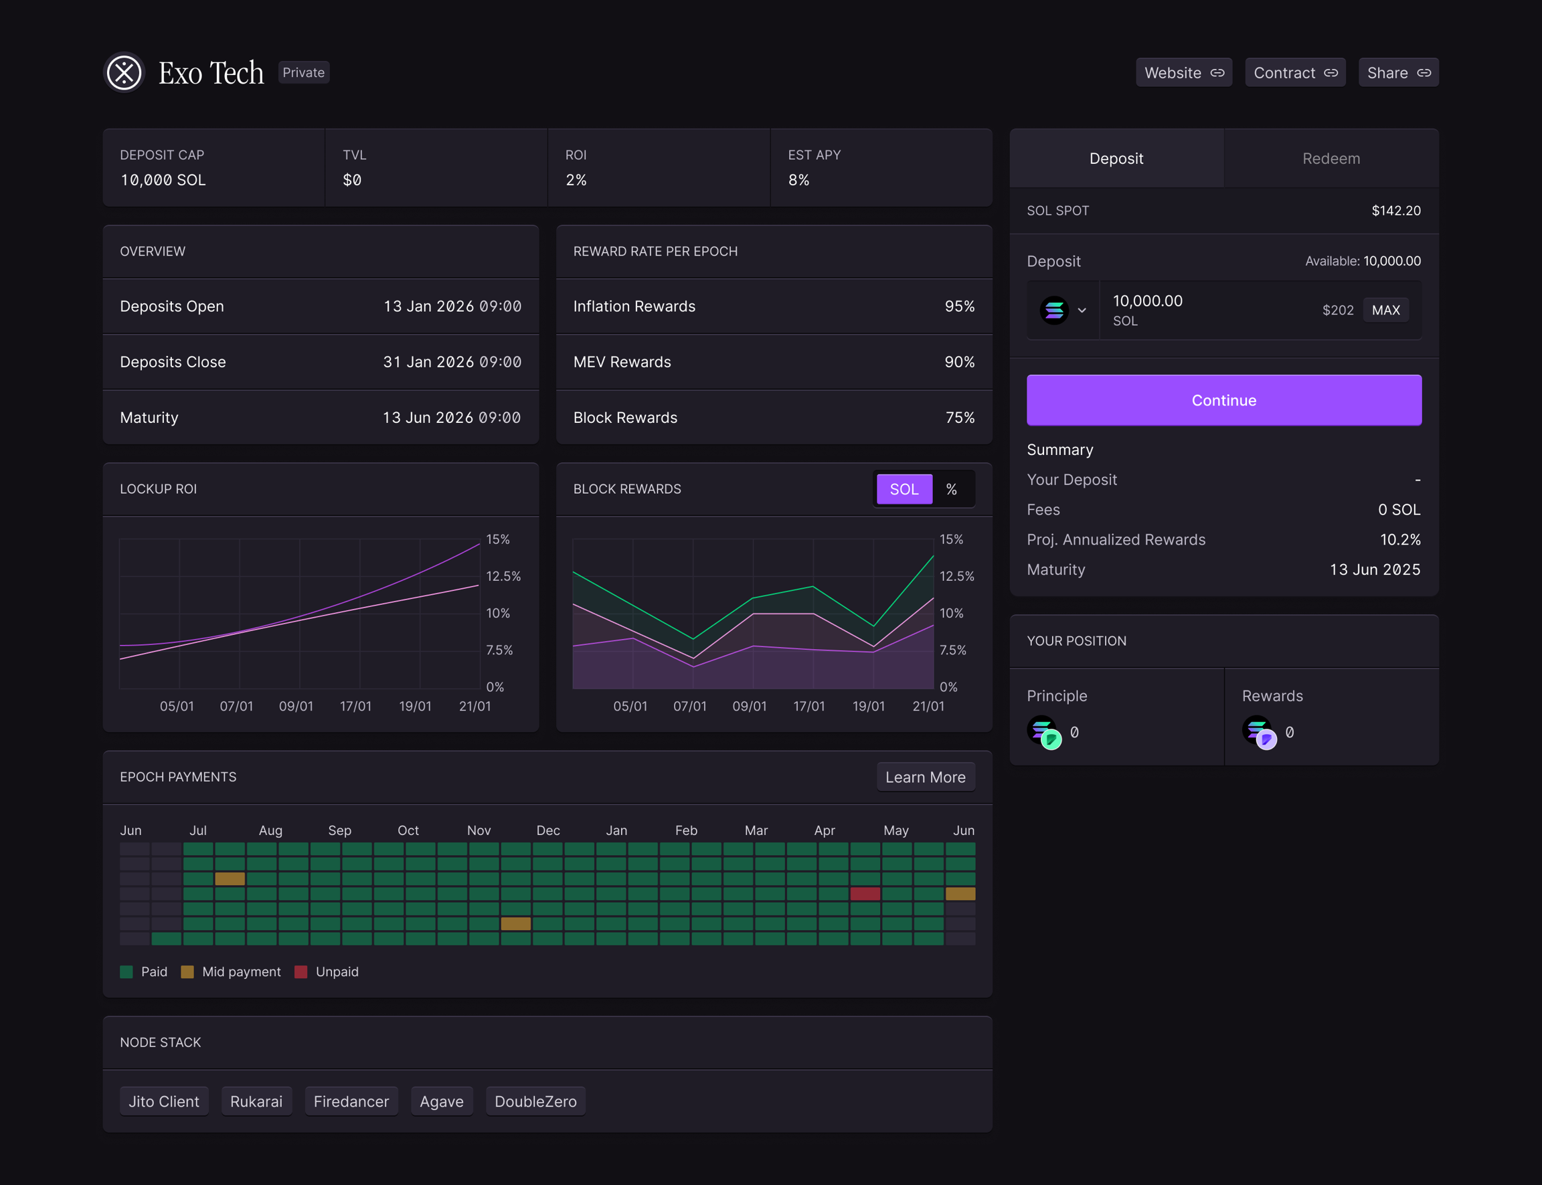This screenshot has width=1542, height=1185.
Task: Click the link icon next to Website
Action: coord(1217,73)
